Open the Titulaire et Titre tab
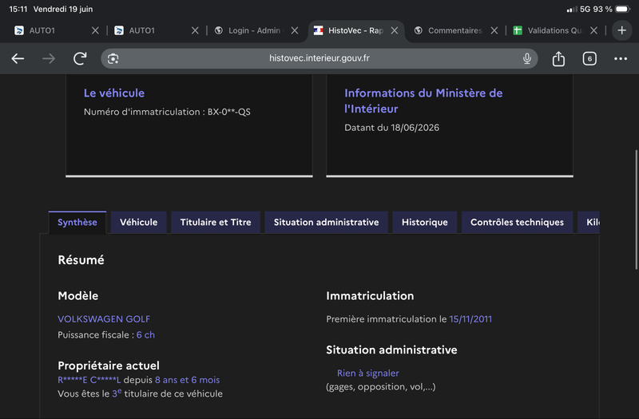Image resolution: width=639 pixels, height=419 pixels. 216,223
